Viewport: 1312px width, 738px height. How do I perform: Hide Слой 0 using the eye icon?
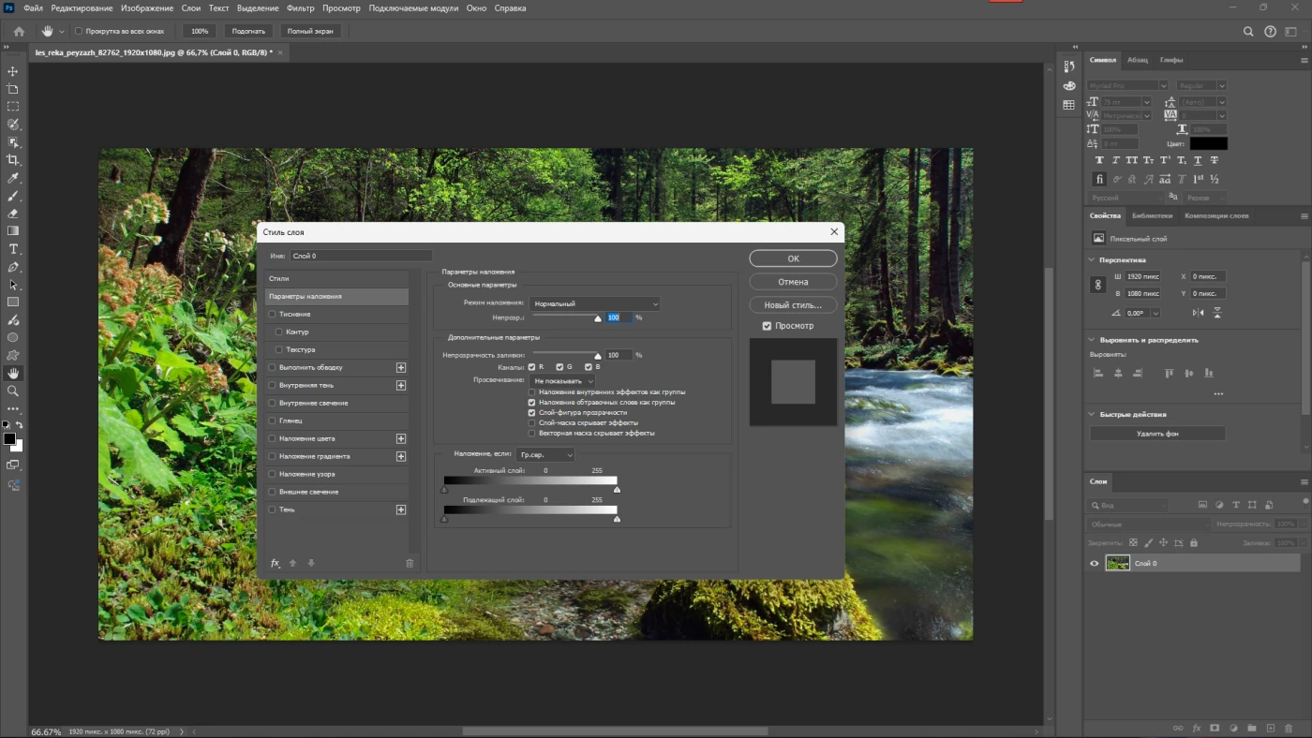pyautogui.click(x=1094, y=563)
